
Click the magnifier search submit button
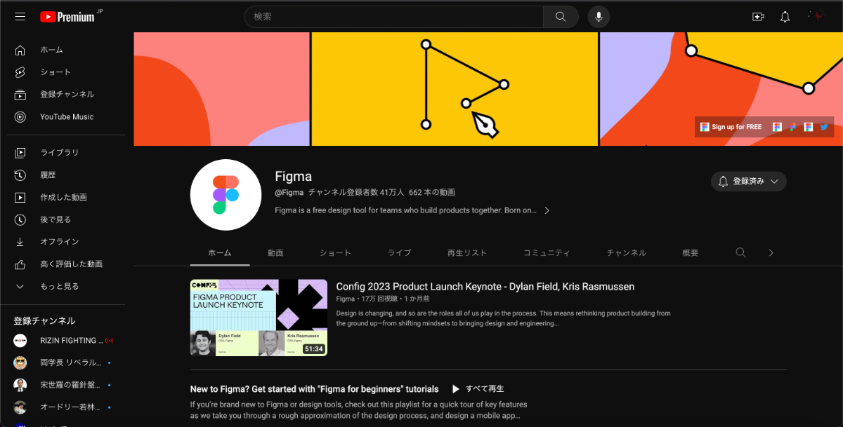click(561, 17)
